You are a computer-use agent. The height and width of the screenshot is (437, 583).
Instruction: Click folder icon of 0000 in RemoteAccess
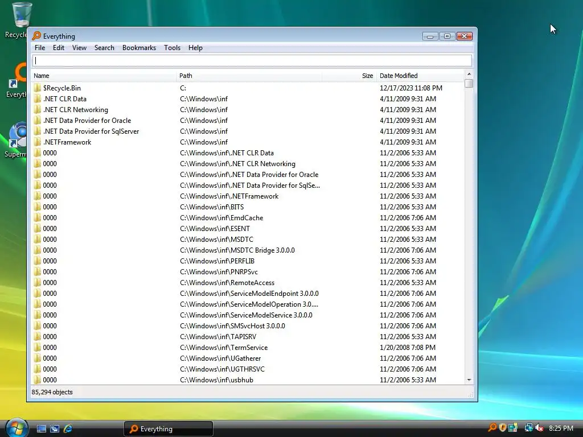37,282
